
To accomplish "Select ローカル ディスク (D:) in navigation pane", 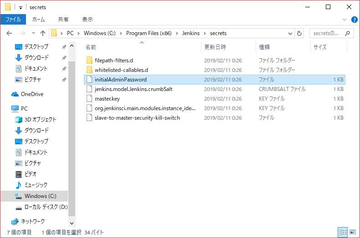I will (x=46, y=207).
